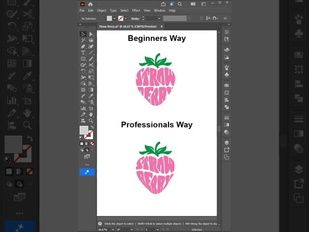Select the Column Graph tool
Image resolution: width=309 pixels, height=232 pixels.
click(x=83, y=108)
